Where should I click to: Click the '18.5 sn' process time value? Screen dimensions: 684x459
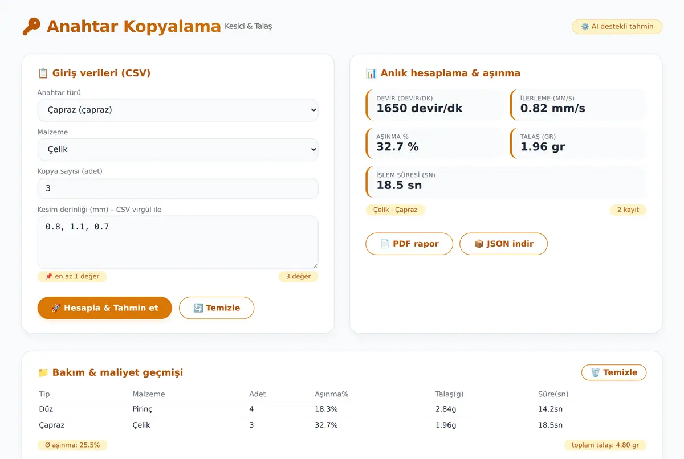point(399,185)
